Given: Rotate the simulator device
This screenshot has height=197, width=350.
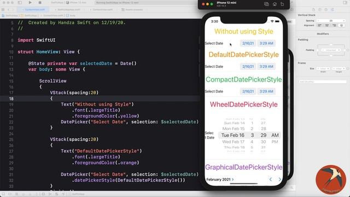Looking at the screenshot, I should pos(282,4).
